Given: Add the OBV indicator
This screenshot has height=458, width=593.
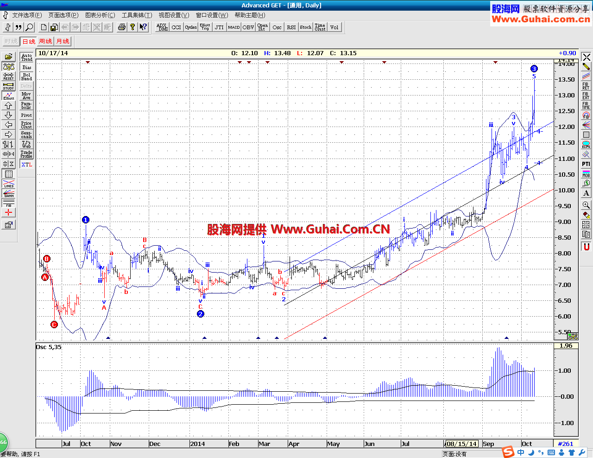Looking at the screenshot, I should pyautogui.click(x=248, y=27).
